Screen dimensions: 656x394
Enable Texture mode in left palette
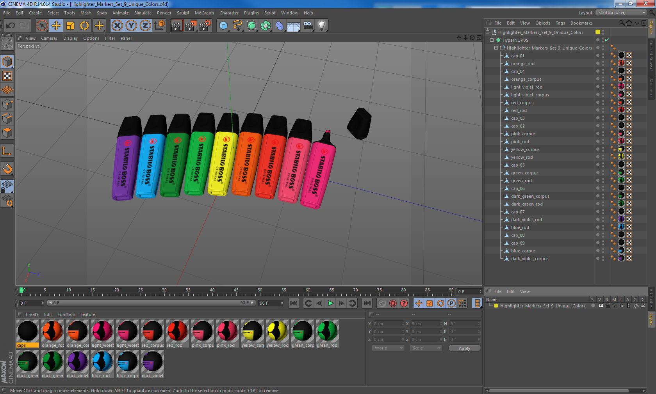[7, 76]
